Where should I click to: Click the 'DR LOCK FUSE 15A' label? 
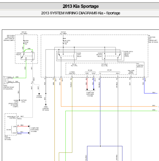pos(67,42)
